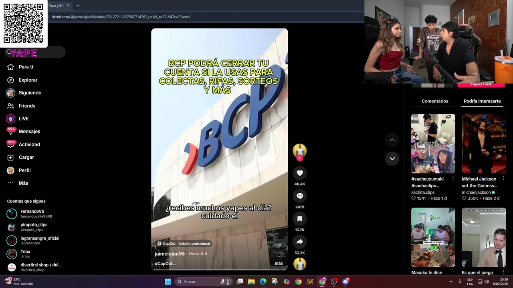
Task: Open the Windows Start menu
Action: [168, 282]
